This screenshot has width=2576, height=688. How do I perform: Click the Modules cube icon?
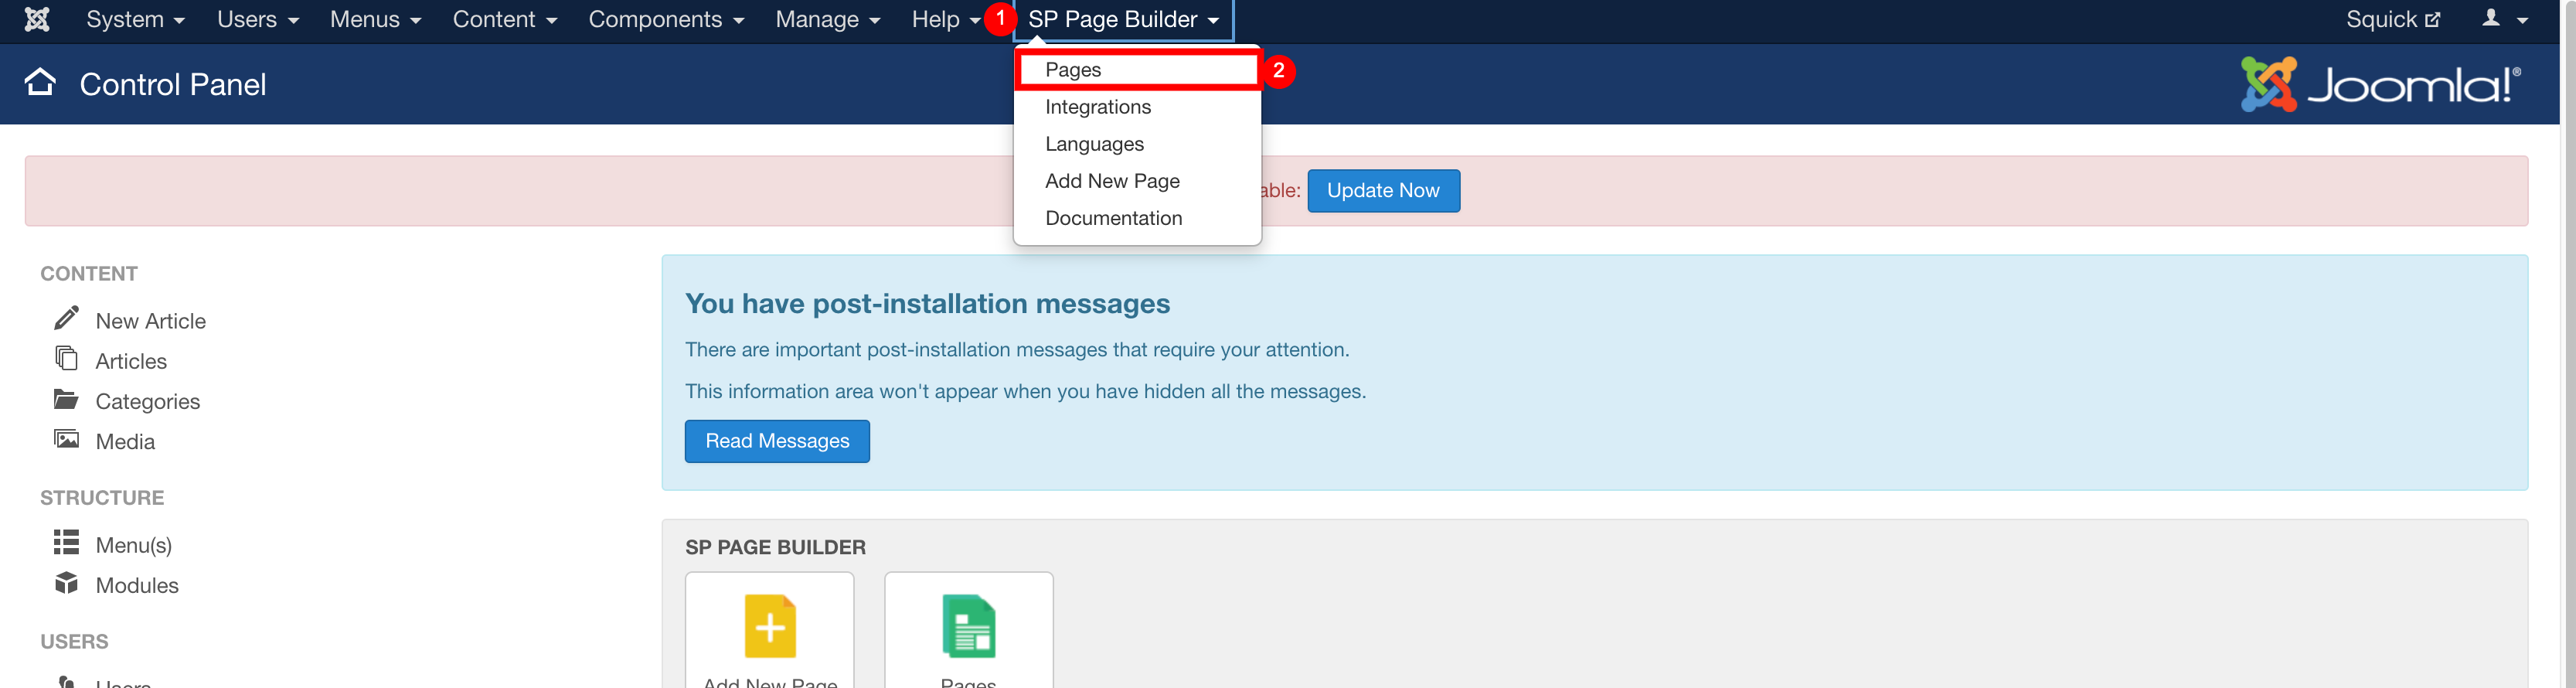click(x=66, y=582)
